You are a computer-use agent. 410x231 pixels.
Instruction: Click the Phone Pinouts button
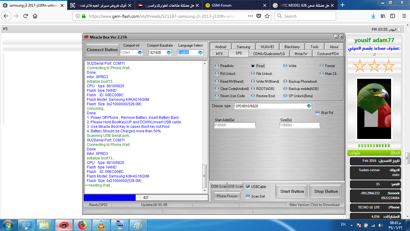[227, 196]
